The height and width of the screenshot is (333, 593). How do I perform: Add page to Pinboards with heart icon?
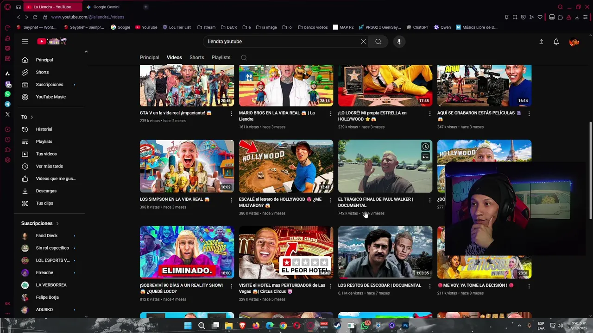point(540,17)
